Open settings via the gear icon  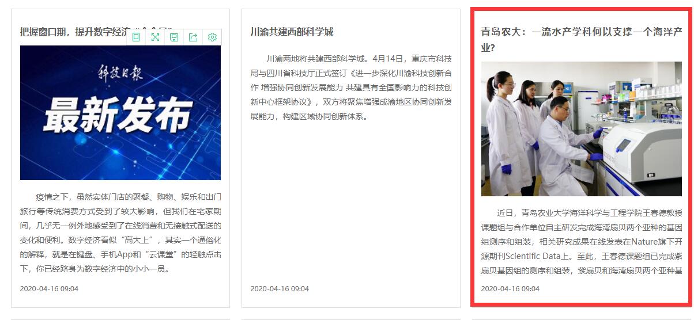212,37
